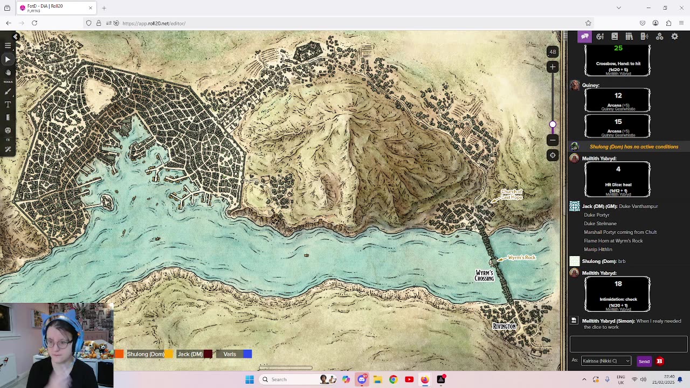Open the Journal tab
Viewport: 690px width, 388px height.
pos(615,36)
